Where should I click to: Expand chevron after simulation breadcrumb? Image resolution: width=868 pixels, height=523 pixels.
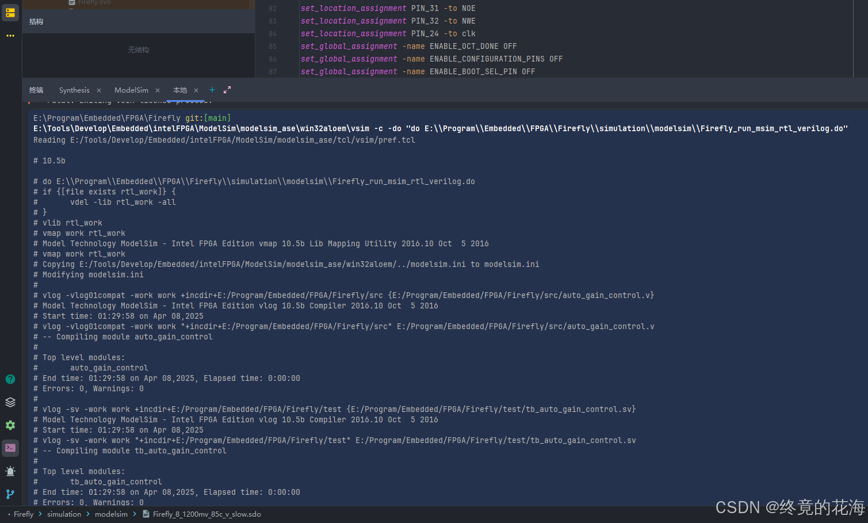click(88, 514)
